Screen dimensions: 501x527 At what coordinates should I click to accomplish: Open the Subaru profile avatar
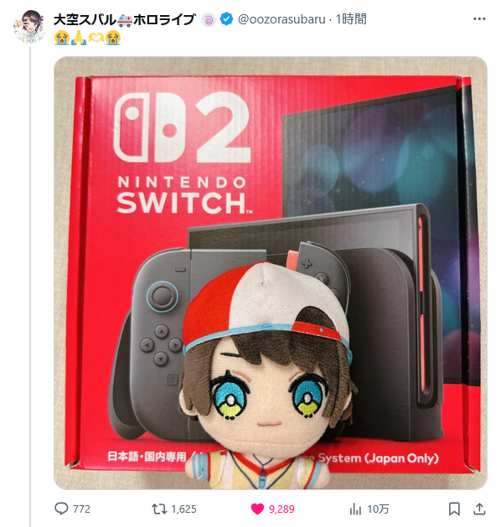coord(29,26)
